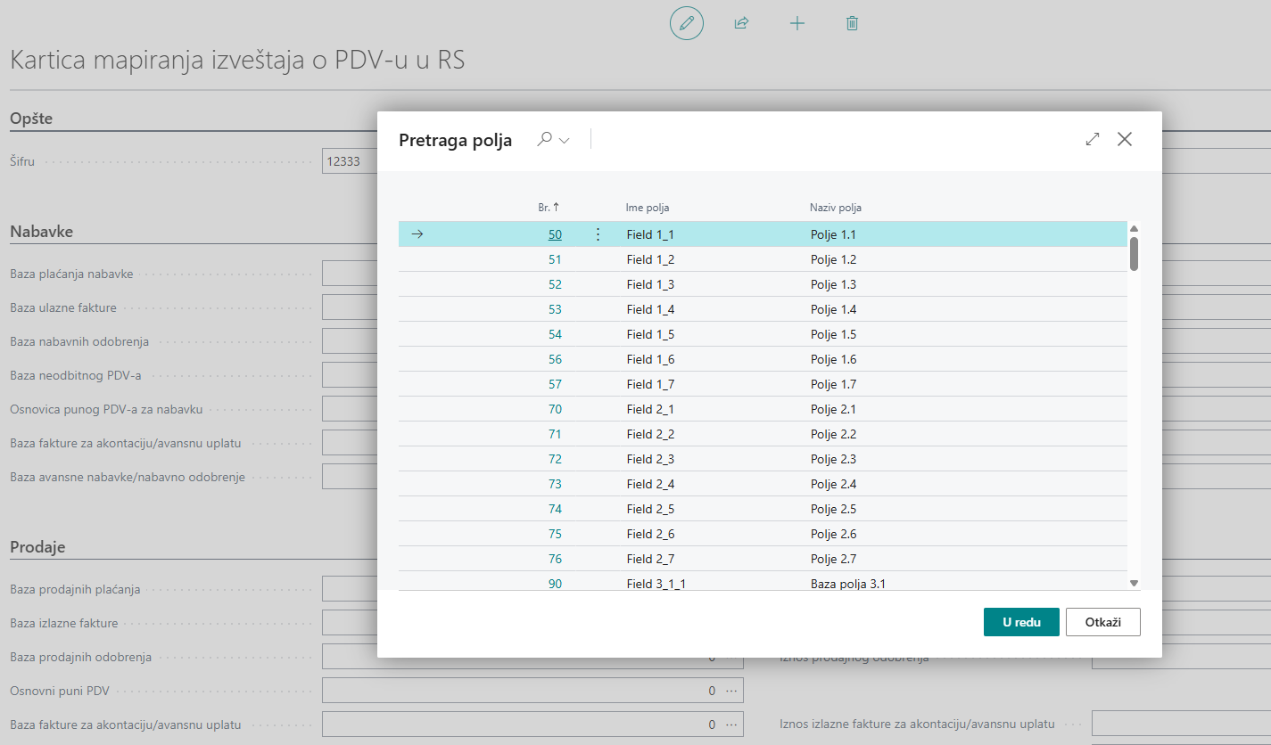Screen dimensions: 1271x745
Task: Click the pencil edit icon
Action: [686, 23]
